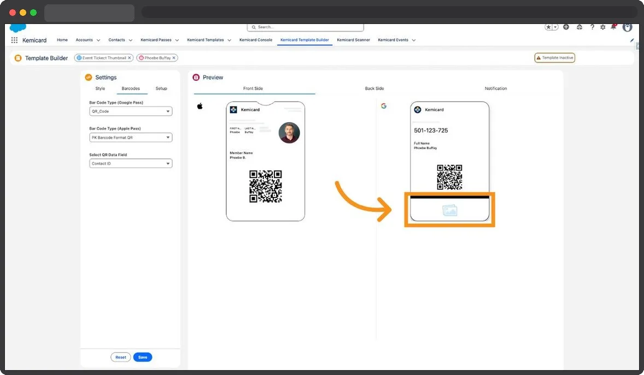Click the Kemicard logo on Google pass
644x375 pixels.
418,110
